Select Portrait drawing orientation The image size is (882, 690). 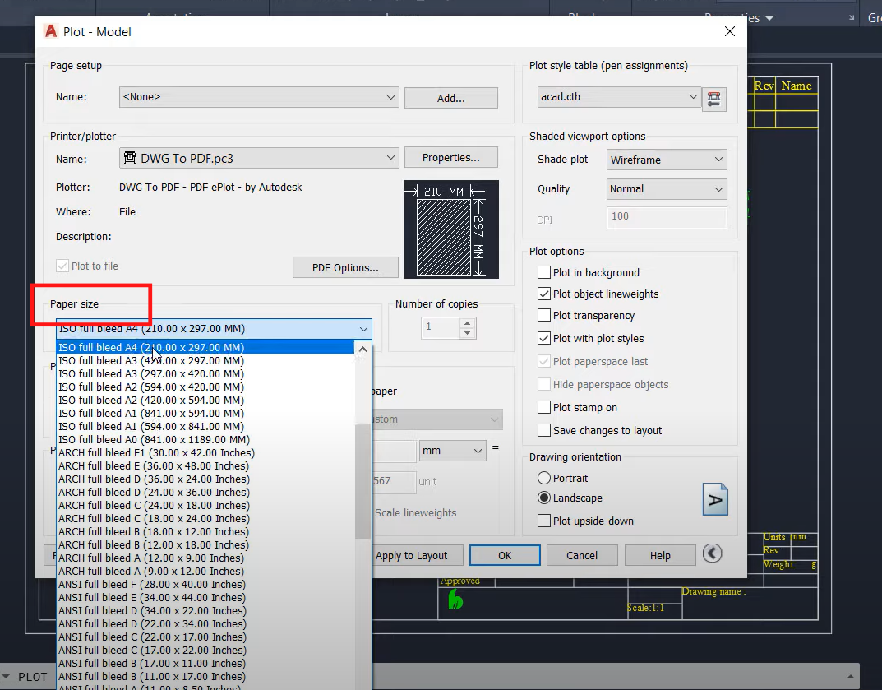[x=544, y=479]
